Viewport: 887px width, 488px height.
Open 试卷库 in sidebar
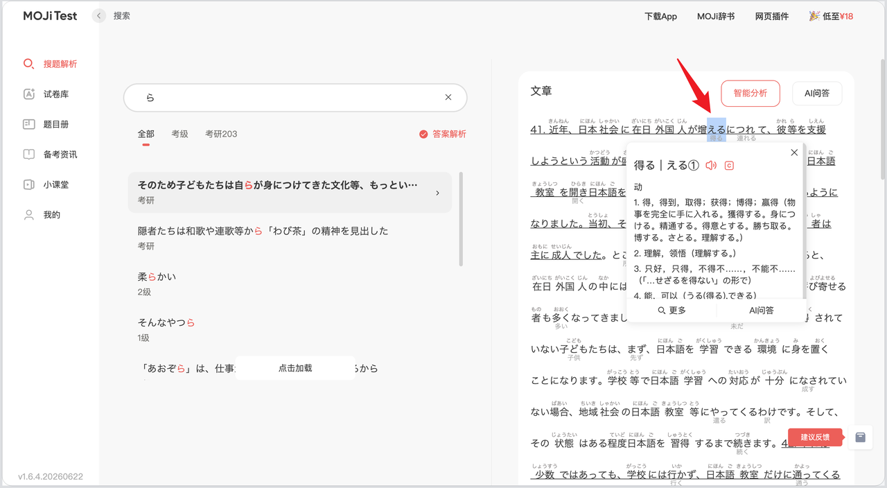(x=46, y=94)
